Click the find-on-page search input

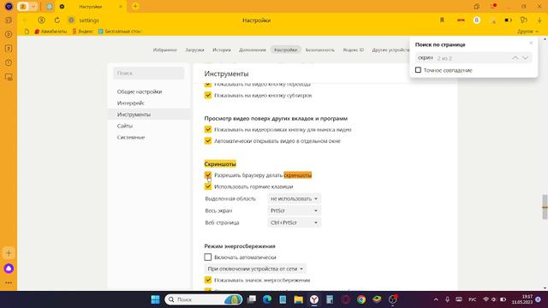(463, 58)
